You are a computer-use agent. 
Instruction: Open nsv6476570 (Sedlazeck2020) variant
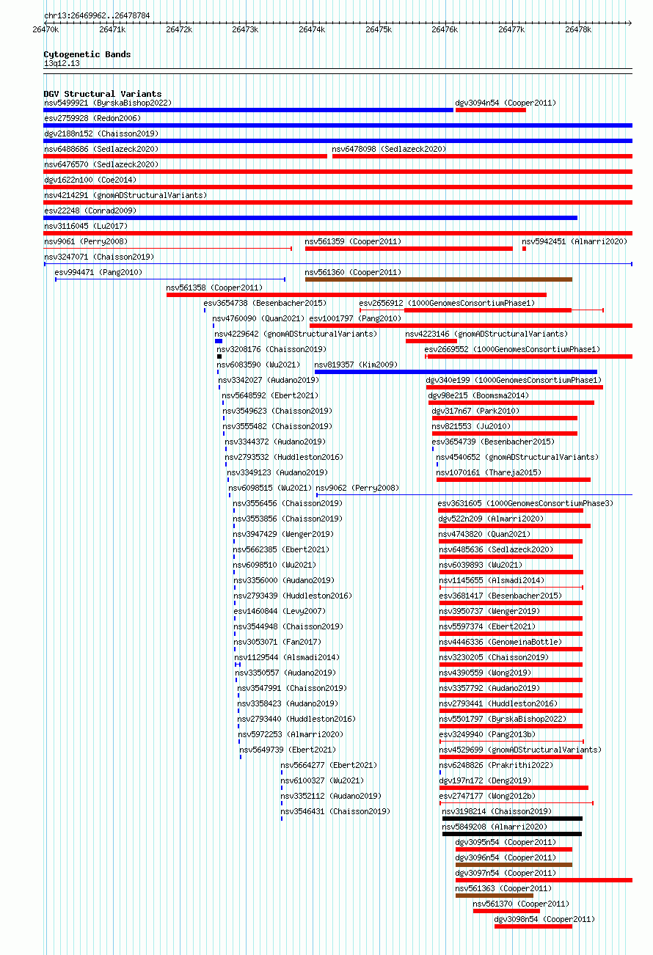click(101, 164)
